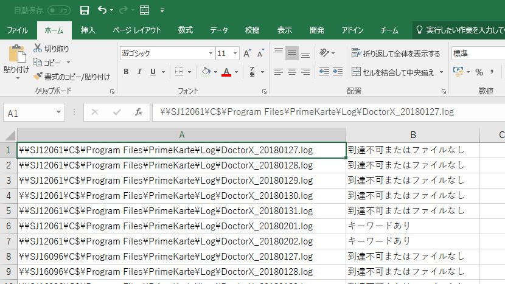Show phonetic furigana settings icon

pyautogui.click(x=252, y=72)
